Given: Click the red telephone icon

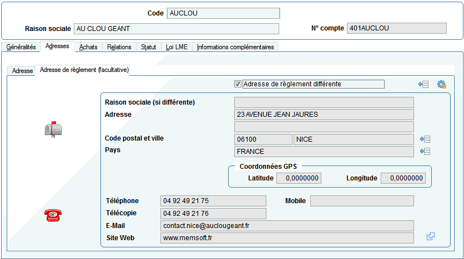Looking at the screenshot, I should click(53, 216).
